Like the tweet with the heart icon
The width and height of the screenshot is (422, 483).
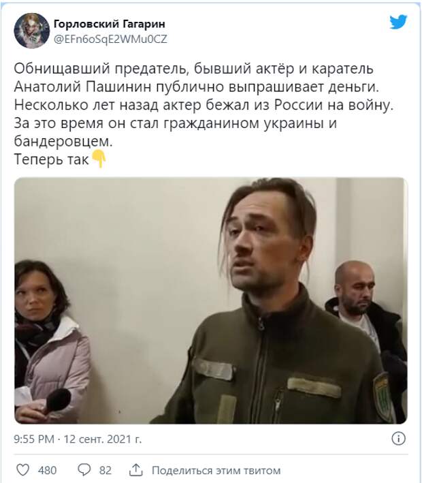[22, 470]
